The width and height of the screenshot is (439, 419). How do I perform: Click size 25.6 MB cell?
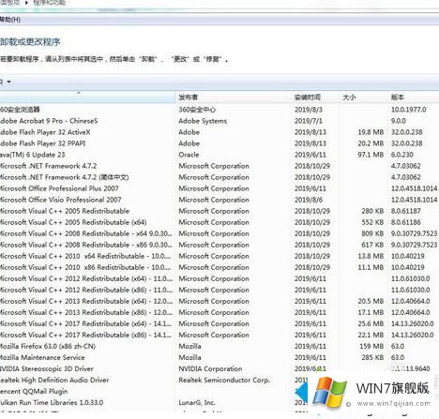coord(371,323)
